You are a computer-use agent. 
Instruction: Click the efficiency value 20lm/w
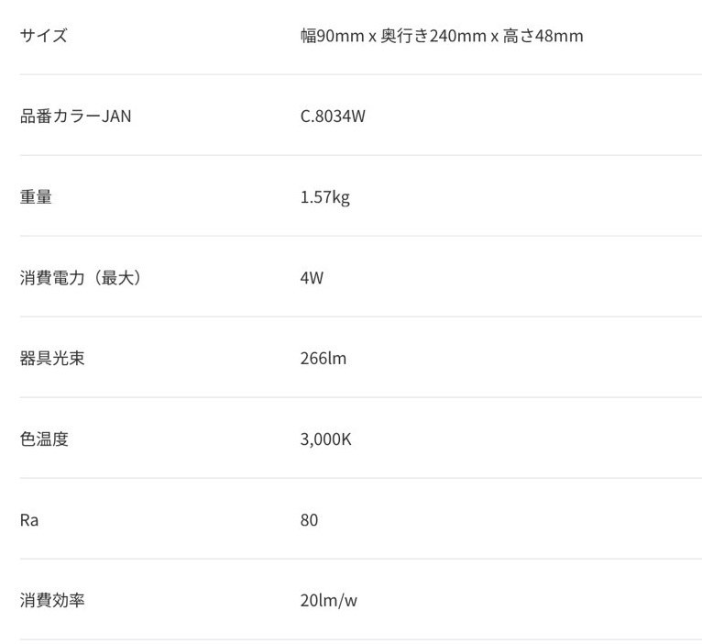coord(329,601)
